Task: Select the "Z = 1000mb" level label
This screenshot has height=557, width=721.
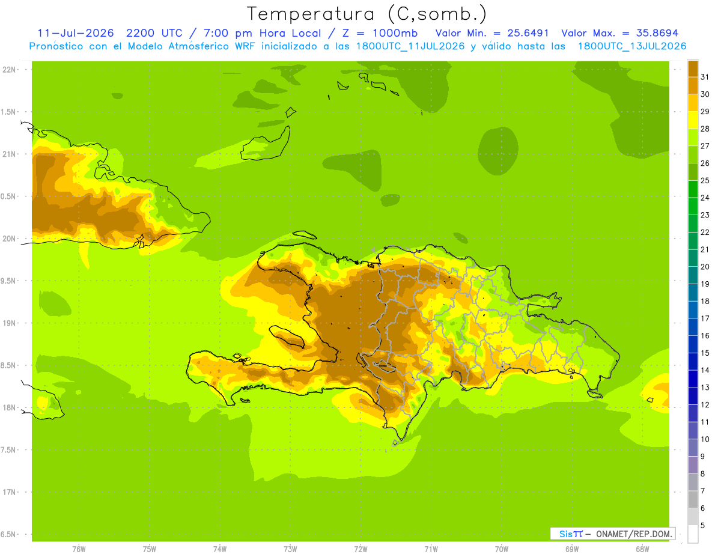Action: pyautogui.click(x=379, y=33)
